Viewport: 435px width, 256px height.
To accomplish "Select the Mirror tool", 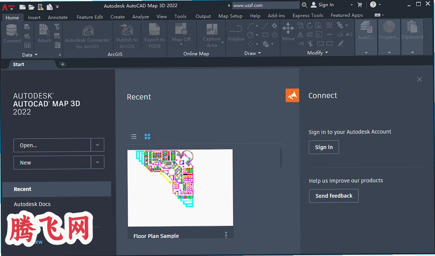I will pos(301,34).
